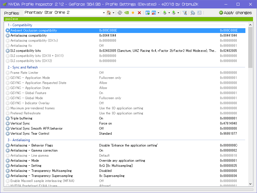Click 'Override any application setting' value

(x=122, y=161)
